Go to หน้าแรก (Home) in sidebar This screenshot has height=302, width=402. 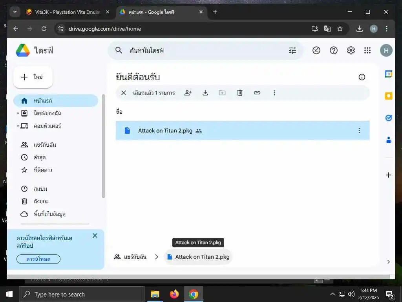[56, 101]
